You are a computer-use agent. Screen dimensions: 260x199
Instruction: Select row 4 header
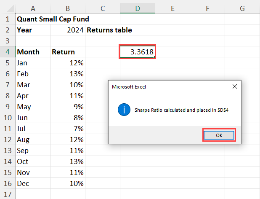click(8, 52)
